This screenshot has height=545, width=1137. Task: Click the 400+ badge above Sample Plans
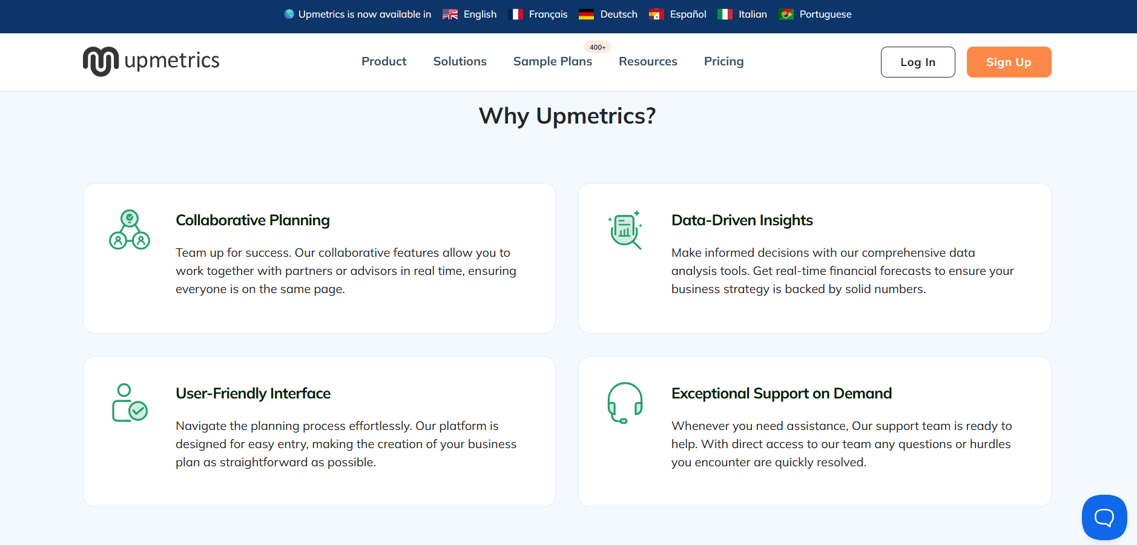598,47
